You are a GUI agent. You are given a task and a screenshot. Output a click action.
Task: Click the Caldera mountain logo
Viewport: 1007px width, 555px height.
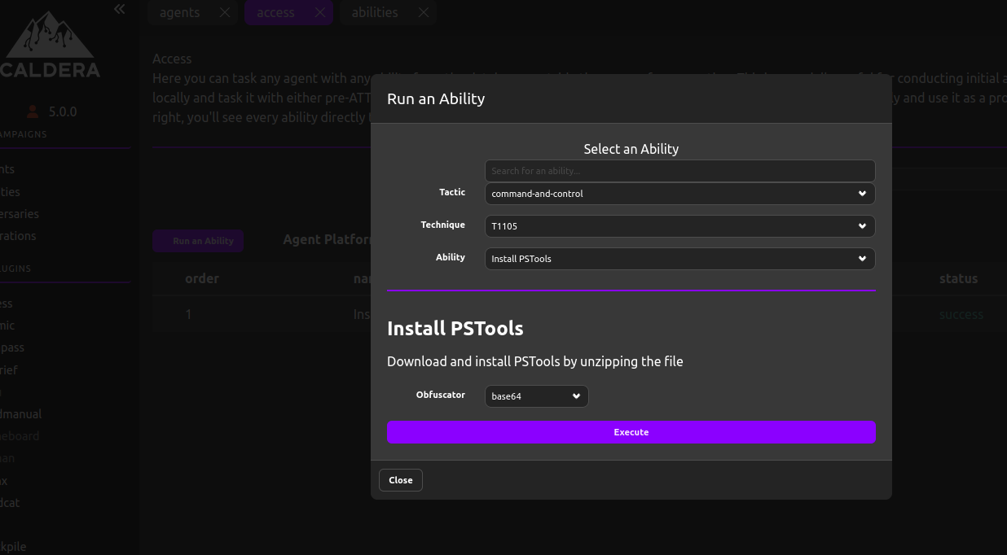[x=51, y=45]
